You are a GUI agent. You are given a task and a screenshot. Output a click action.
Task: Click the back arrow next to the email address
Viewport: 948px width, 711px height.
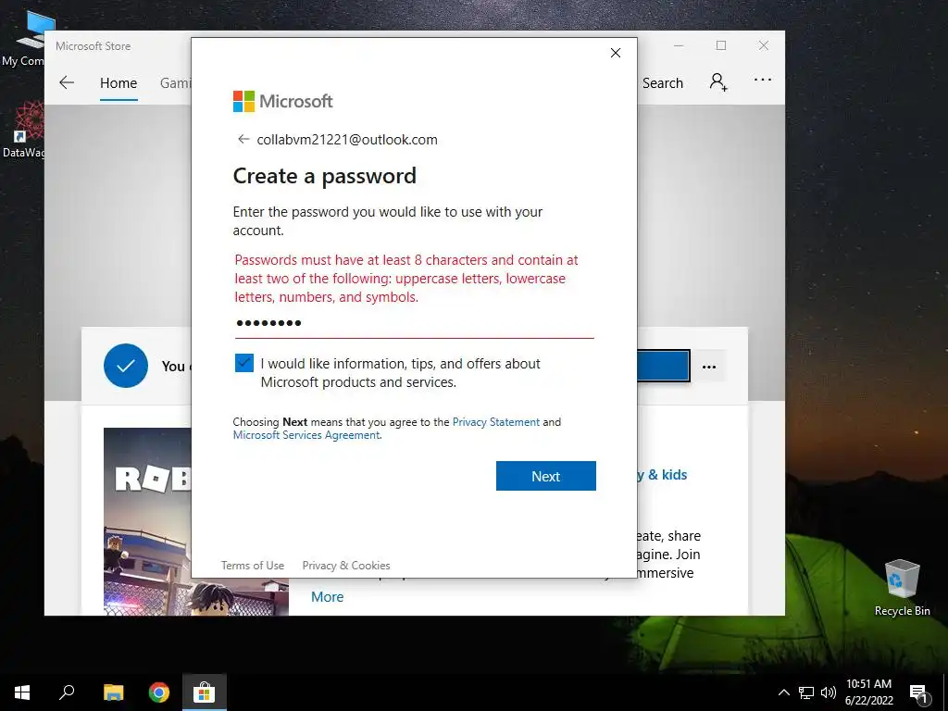[x=243, y=140]
